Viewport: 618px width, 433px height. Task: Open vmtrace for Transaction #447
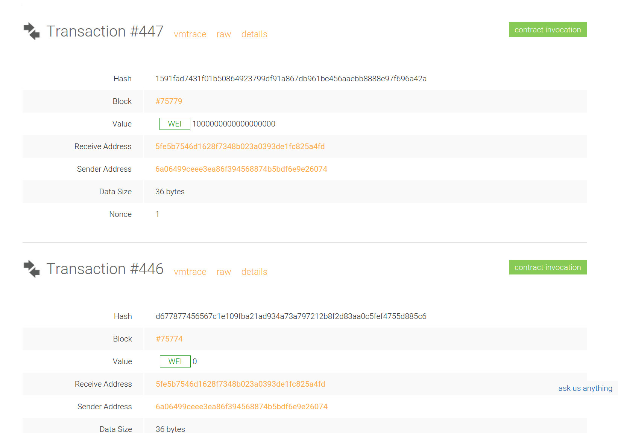(x=190, y=34)
